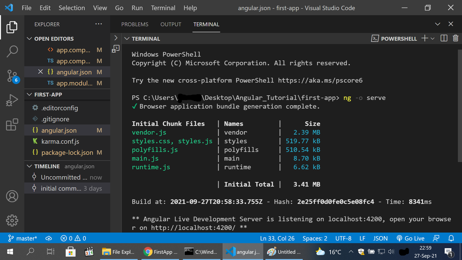Image resolution: width=462 pixels, height=260 pixels.
Task: Select angular.json in FIRST-APP file list
Action: pyautogui.click(x=67, y=130)
